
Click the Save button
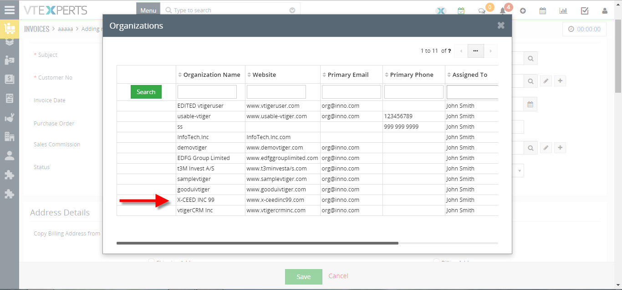[x=304, y=277]
